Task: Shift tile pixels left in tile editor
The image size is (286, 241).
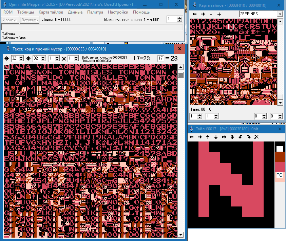Action: (192, 137)
